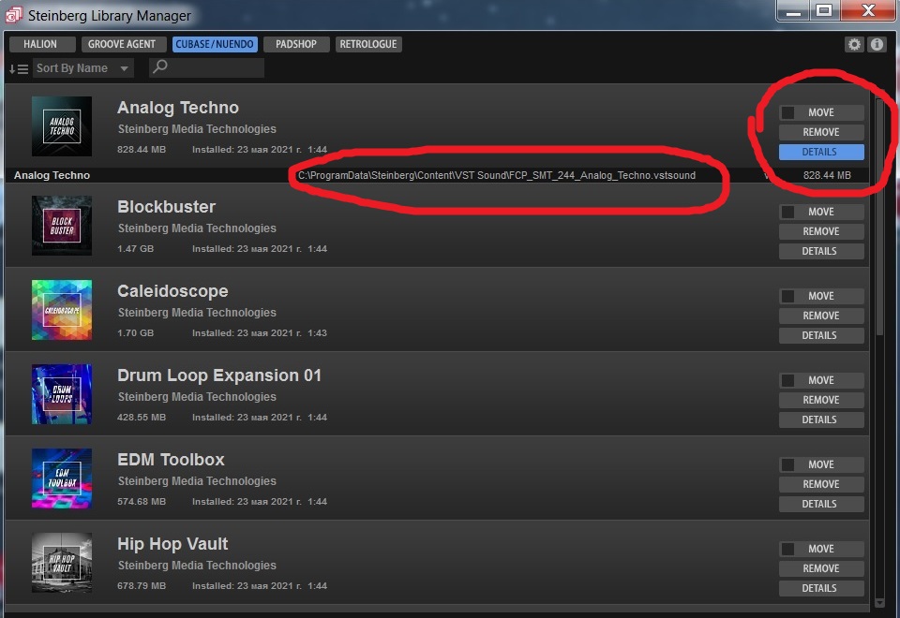Click the Caleidoscope cover thumbnail
The height and width of the screenshot is (618, 900).
[x=62, y=310]
